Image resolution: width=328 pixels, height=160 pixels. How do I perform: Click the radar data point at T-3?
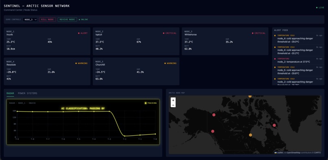coord(109,111)
